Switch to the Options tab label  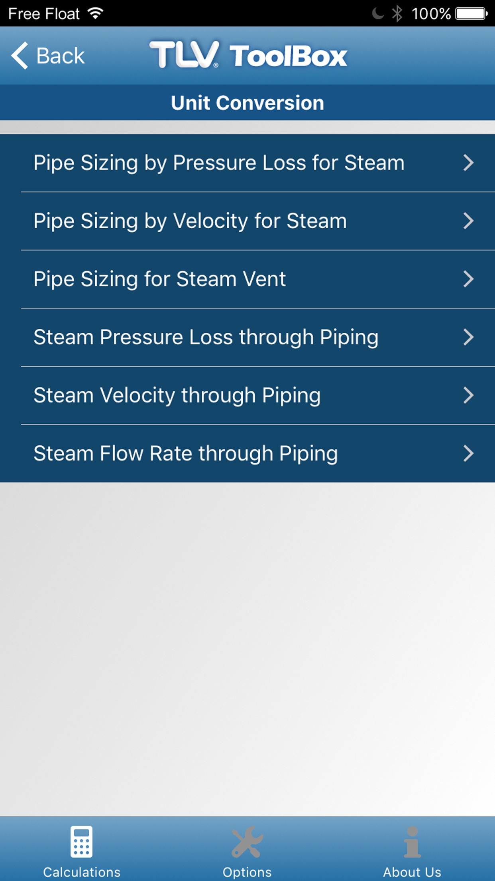point(247,872)
